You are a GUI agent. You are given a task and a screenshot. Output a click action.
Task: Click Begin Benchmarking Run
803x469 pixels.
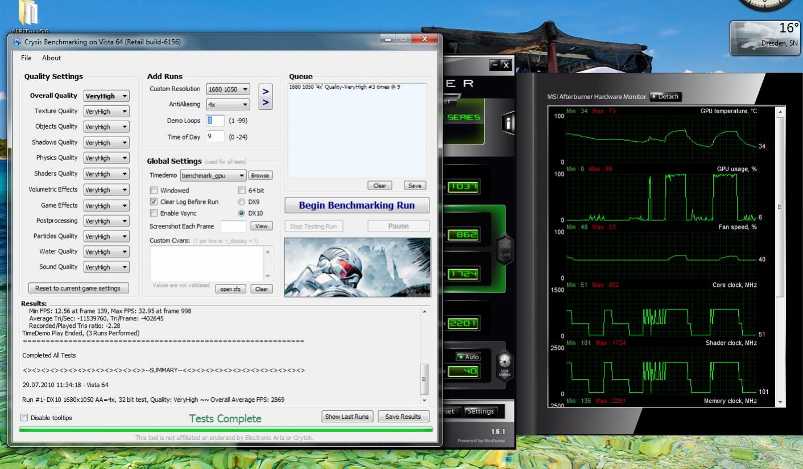357,205
